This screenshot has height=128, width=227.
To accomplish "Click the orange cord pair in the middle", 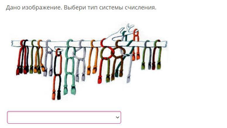I will point(92,57).
